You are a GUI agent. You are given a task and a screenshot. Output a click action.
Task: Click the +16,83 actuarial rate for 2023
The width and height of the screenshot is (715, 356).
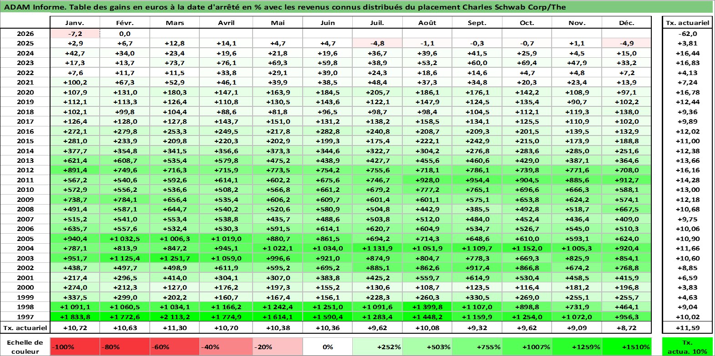(x=688, y=63)
